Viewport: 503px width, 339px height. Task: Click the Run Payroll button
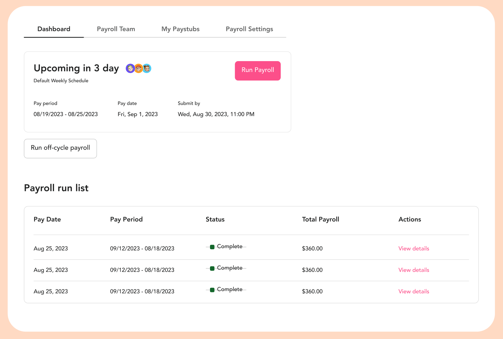pos(258,70)
